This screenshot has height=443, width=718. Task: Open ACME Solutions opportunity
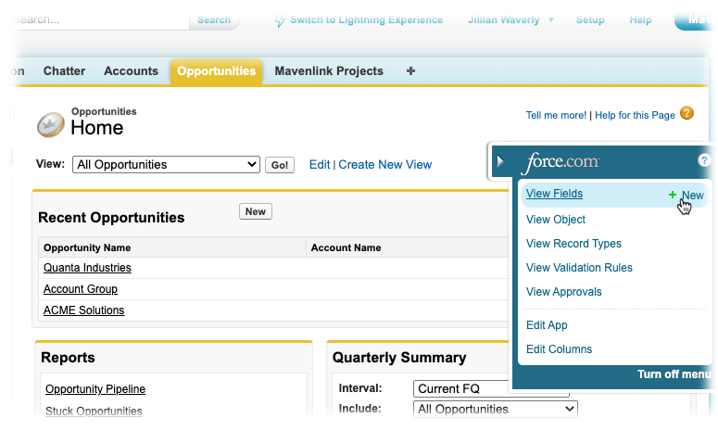[x=83, y=310]
